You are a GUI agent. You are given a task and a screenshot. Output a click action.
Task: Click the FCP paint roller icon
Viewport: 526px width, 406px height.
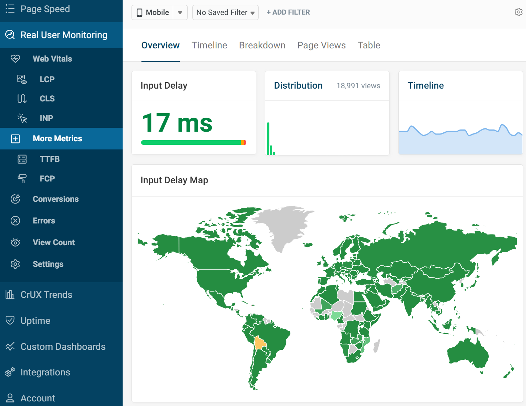point(22,179)
